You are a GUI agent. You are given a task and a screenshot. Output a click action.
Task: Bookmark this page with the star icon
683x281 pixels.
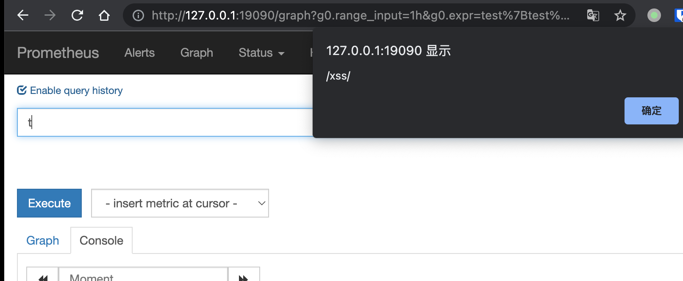coord(620,16)
